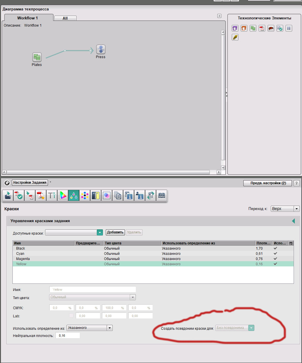Sort by the Имя column header
The height and width of the screenshot is (363, 302).
click(x=44, y=243)
